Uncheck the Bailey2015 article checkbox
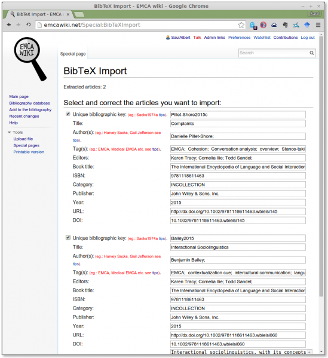This screenshot has width=328, height=358. 68,237
